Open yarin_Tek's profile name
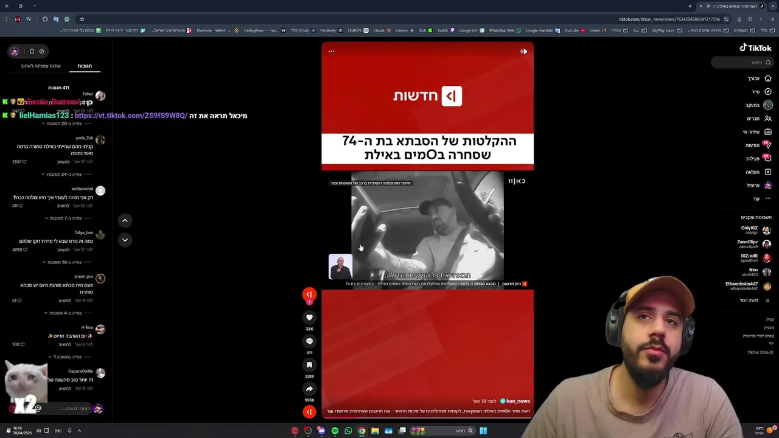 tap(84, 138)
